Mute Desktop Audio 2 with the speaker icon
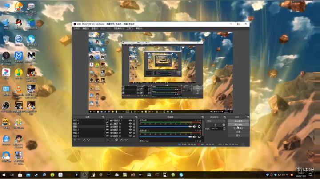320x179 pixels. point(195,137)
